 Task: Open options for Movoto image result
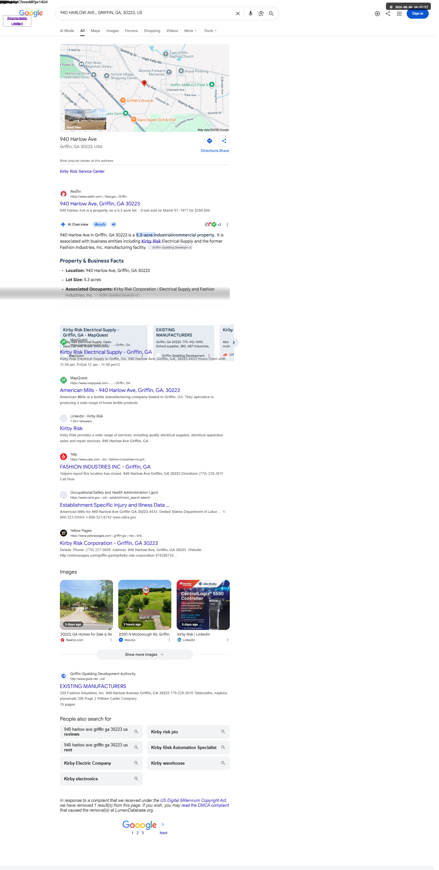tap(169, 640)
